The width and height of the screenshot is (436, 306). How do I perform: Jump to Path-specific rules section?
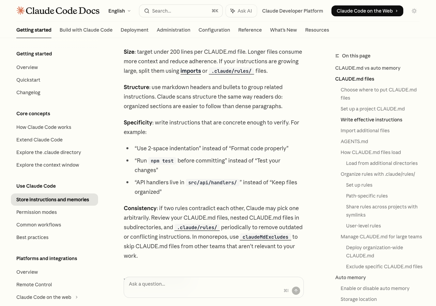pos(367,196)
